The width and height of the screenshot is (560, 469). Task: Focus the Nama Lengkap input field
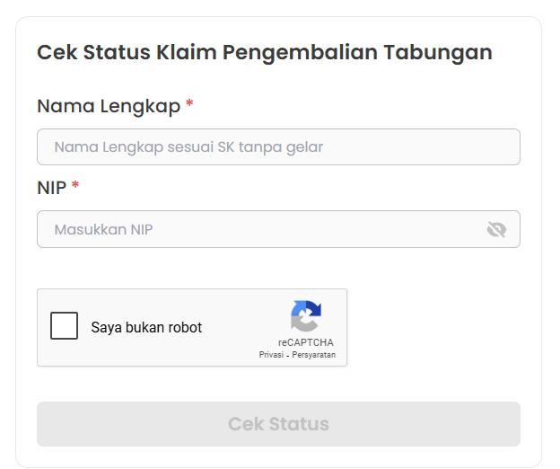(278, 147)
